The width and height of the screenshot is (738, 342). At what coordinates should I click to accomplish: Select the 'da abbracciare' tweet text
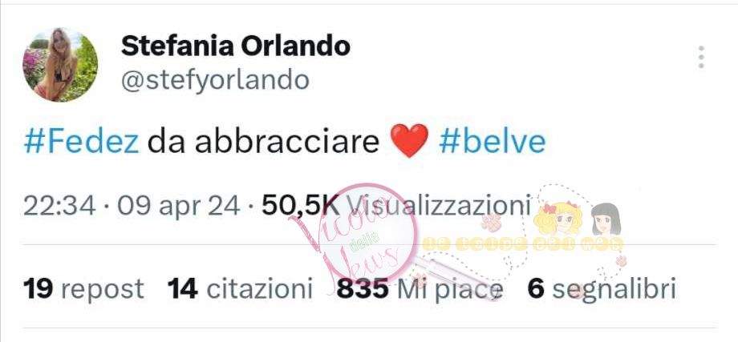(x=263, y=142)
